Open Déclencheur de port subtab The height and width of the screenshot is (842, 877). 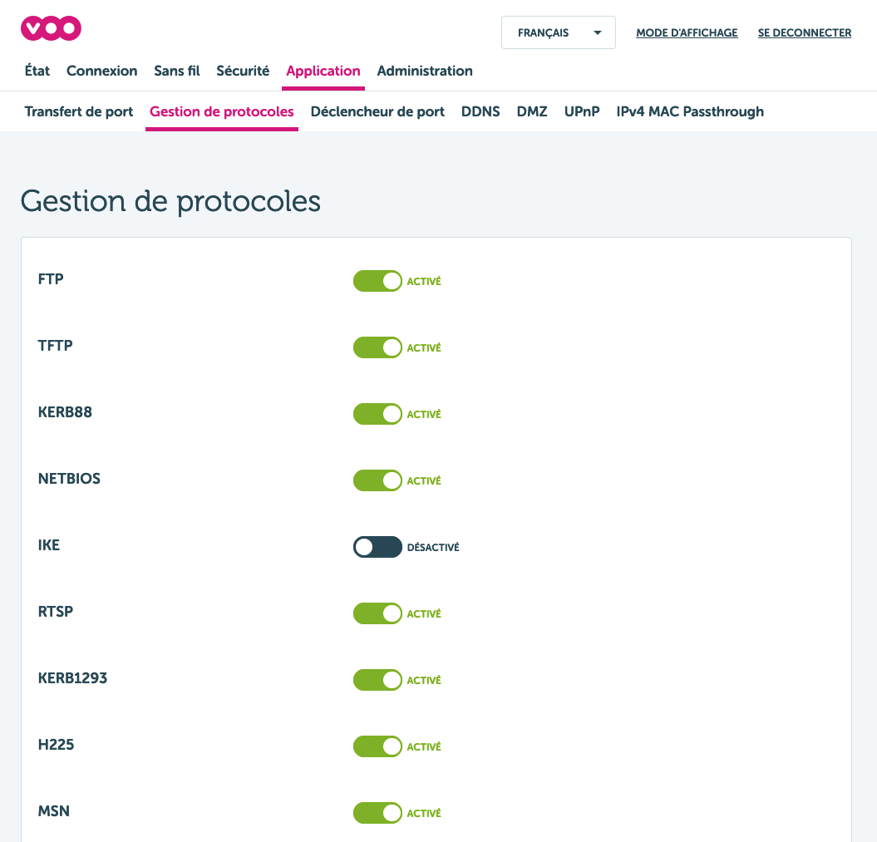pyautogui.click(x=377, y=111)
